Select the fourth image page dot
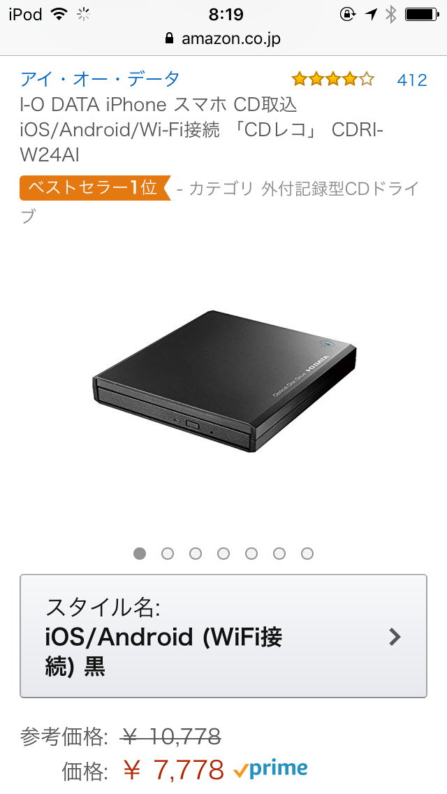The width and height of the screenshot is (447, 794). coord(223,554)
